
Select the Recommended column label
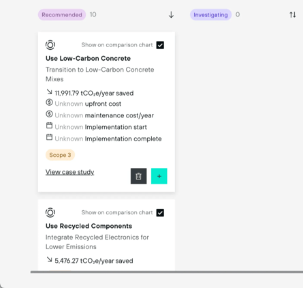tap(62, 15)
